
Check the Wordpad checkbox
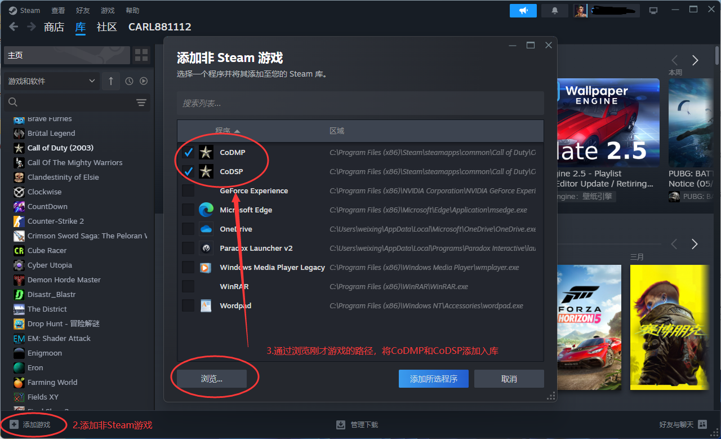(188, 305)
